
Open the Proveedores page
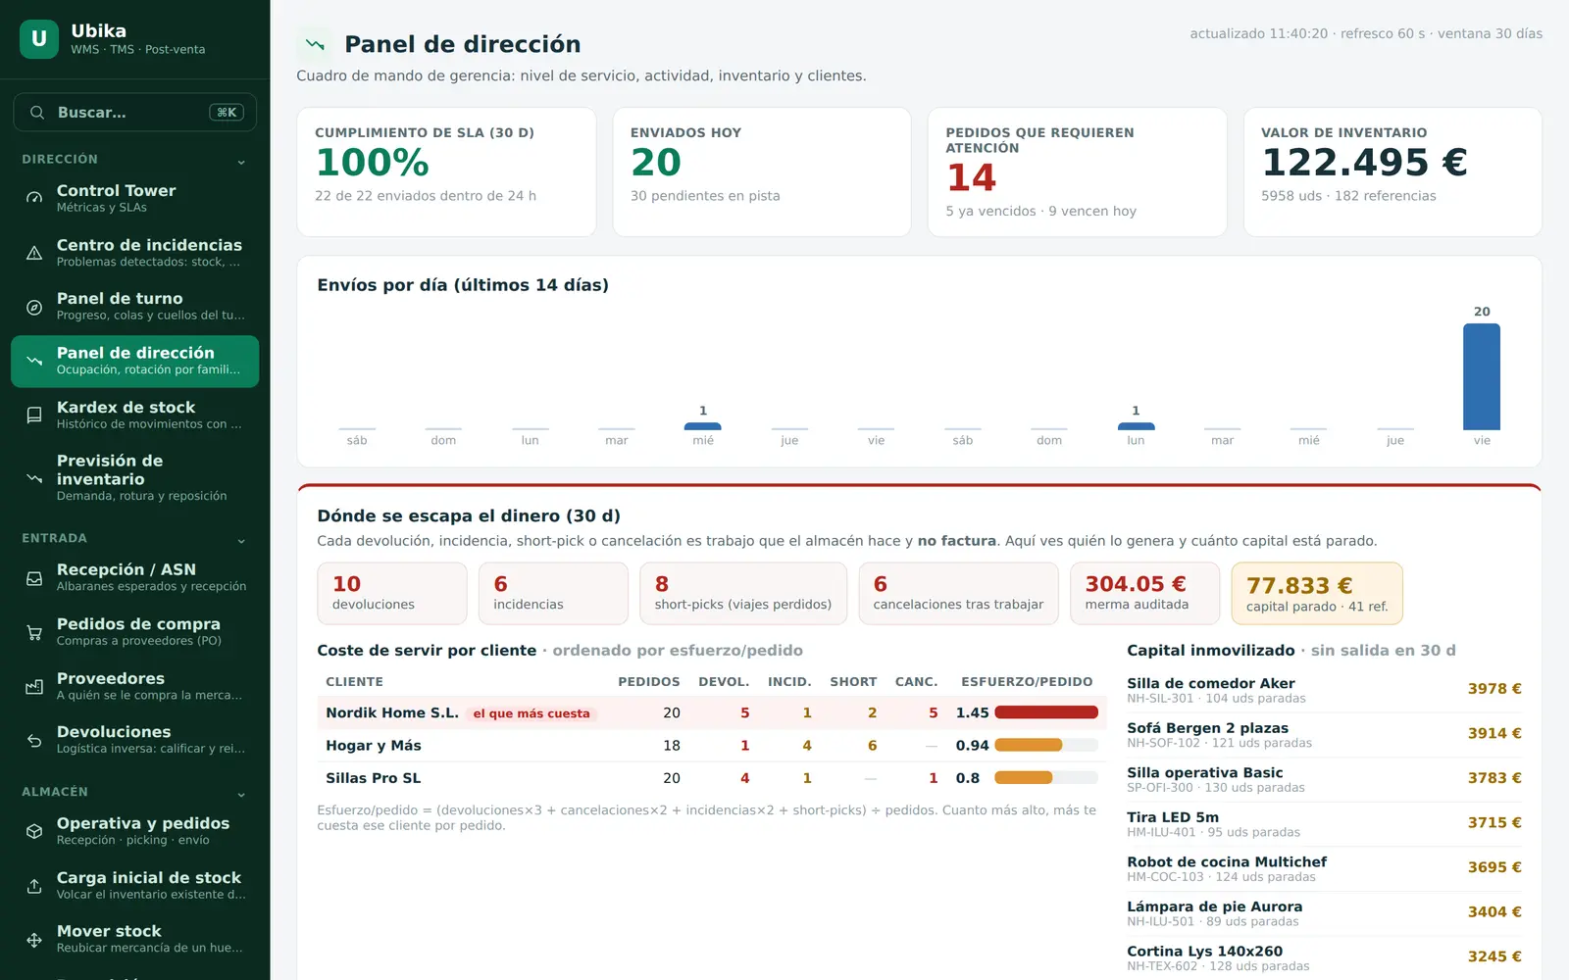(135, 687)
